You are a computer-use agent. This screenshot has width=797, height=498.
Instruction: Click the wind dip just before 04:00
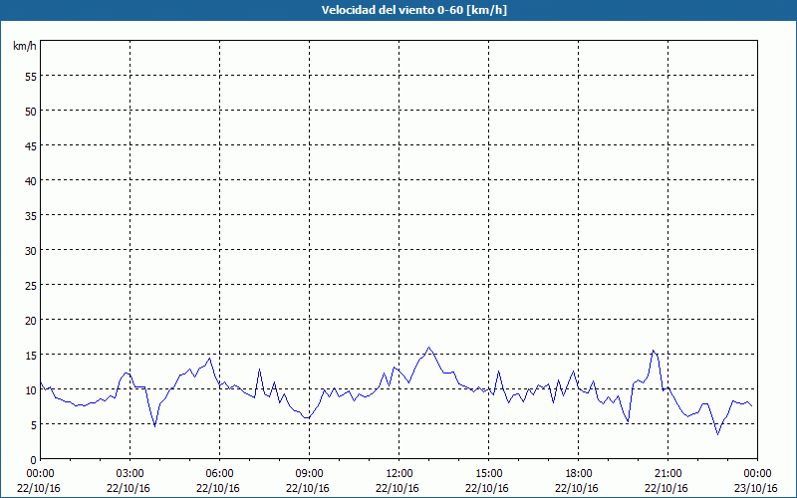tap(155, 426)
